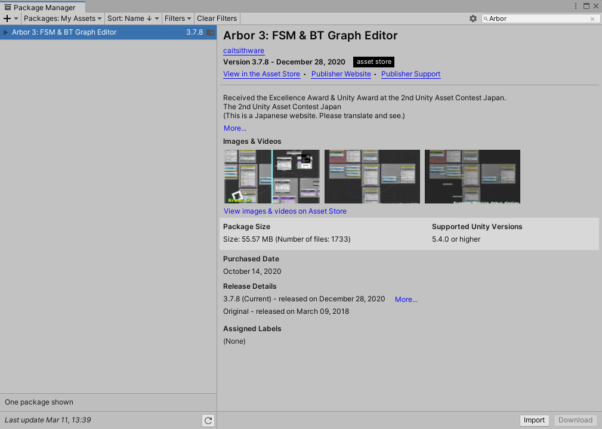Maximize the Package Manager window

click(x=586, y=6)
